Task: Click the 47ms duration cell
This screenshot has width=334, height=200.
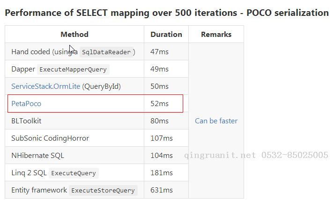Action: (x=159, y=52)
